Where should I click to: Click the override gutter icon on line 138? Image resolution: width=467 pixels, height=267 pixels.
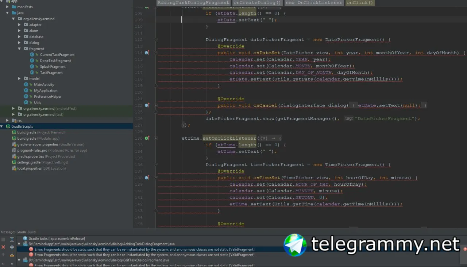tap(147, 178)
